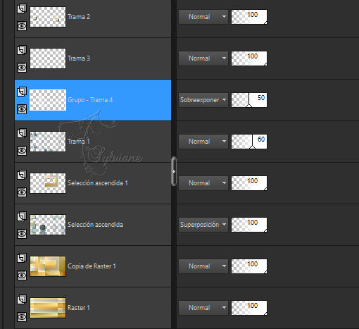Select the Selección ascendida 1 layer name
Image resolution: width=359 pixels, height=329 pixels.
tap(98, 183)
